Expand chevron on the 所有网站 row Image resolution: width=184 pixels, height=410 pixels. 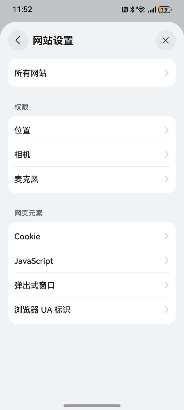(166, 73)
